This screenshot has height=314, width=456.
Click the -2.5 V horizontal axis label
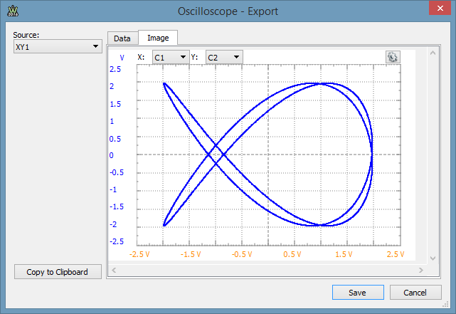point(139,254)
